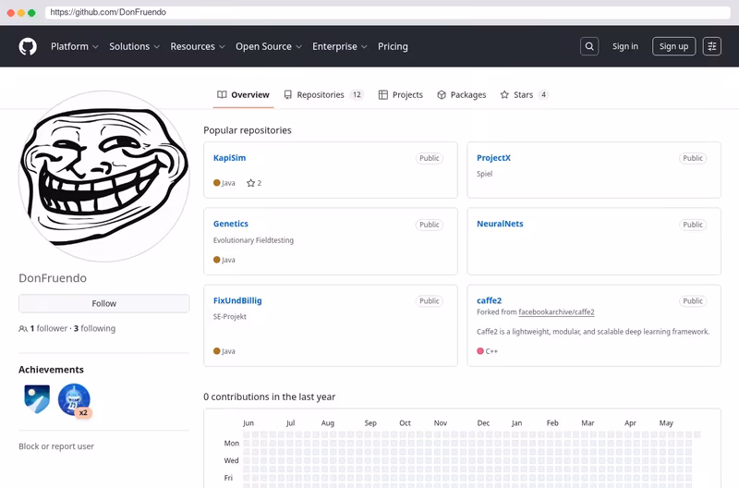Image resolution: width=739 pixels, height=488 pixels.
Task: Click the Popular repositories heading
Action: (x=248, y=130)
